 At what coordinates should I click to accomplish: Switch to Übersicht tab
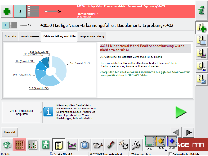[x=11, y=37]
